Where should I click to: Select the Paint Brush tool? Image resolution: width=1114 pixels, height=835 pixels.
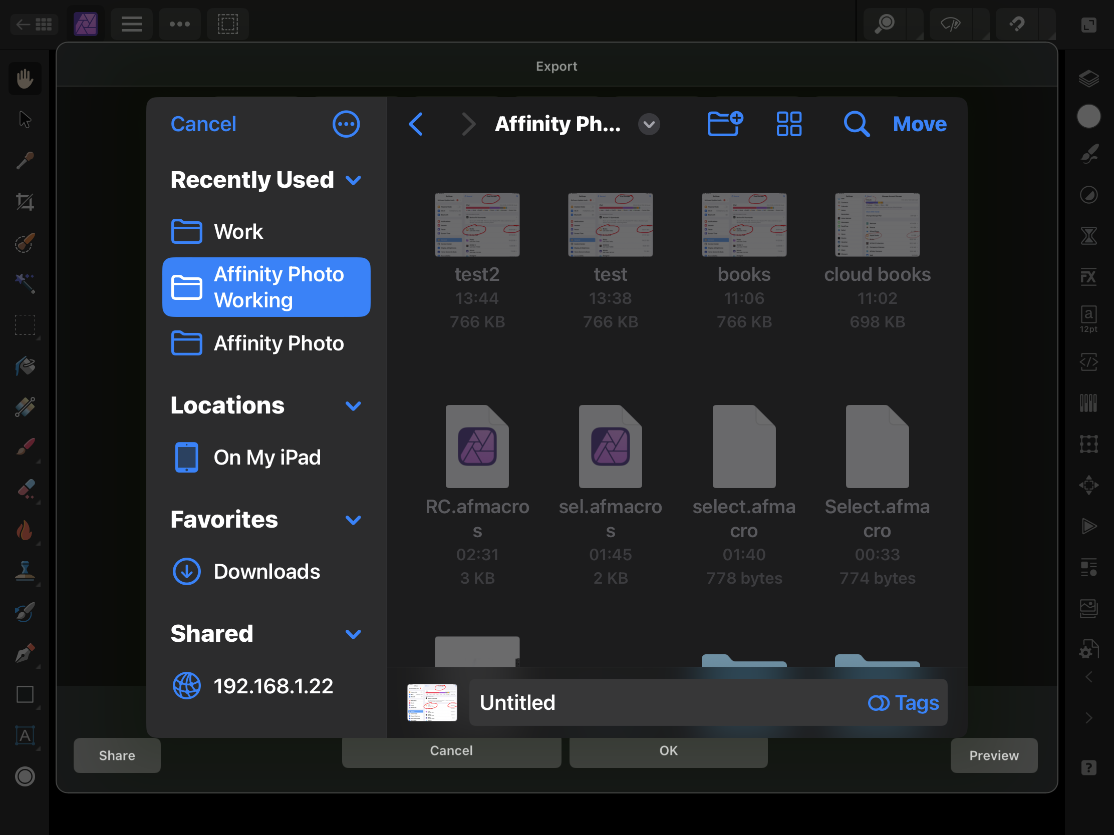pyautogui.click(x=25, y=448)
